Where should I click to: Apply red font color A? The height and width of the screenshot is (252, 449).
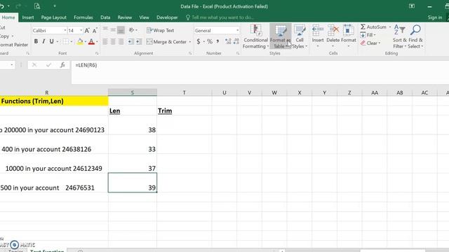pos(91,42)
